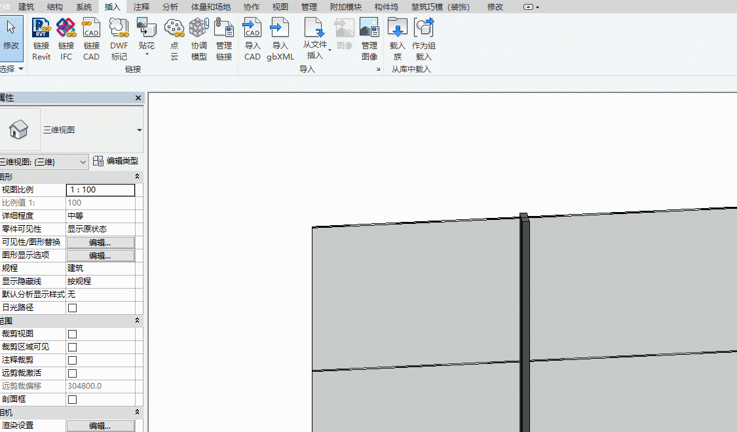Click 编辑 button for 可见性/图形替换
737x432 pixels.
tap(101, 242)
